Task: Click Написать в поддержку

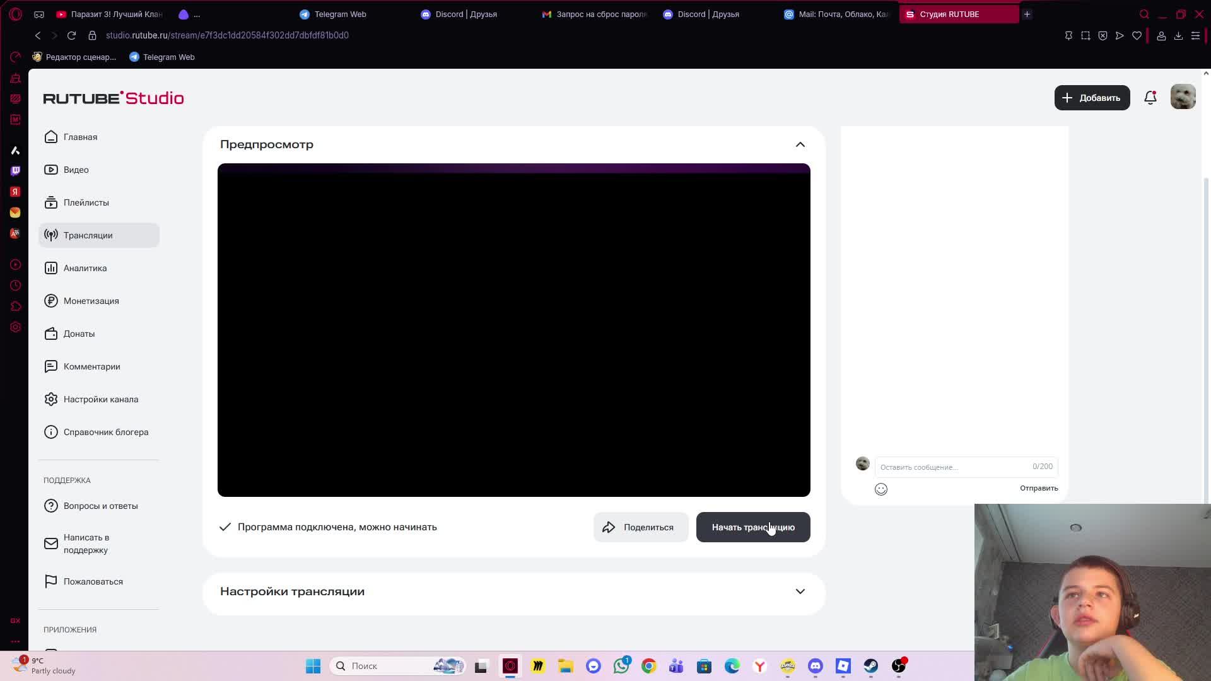Action: pos(99,544)
